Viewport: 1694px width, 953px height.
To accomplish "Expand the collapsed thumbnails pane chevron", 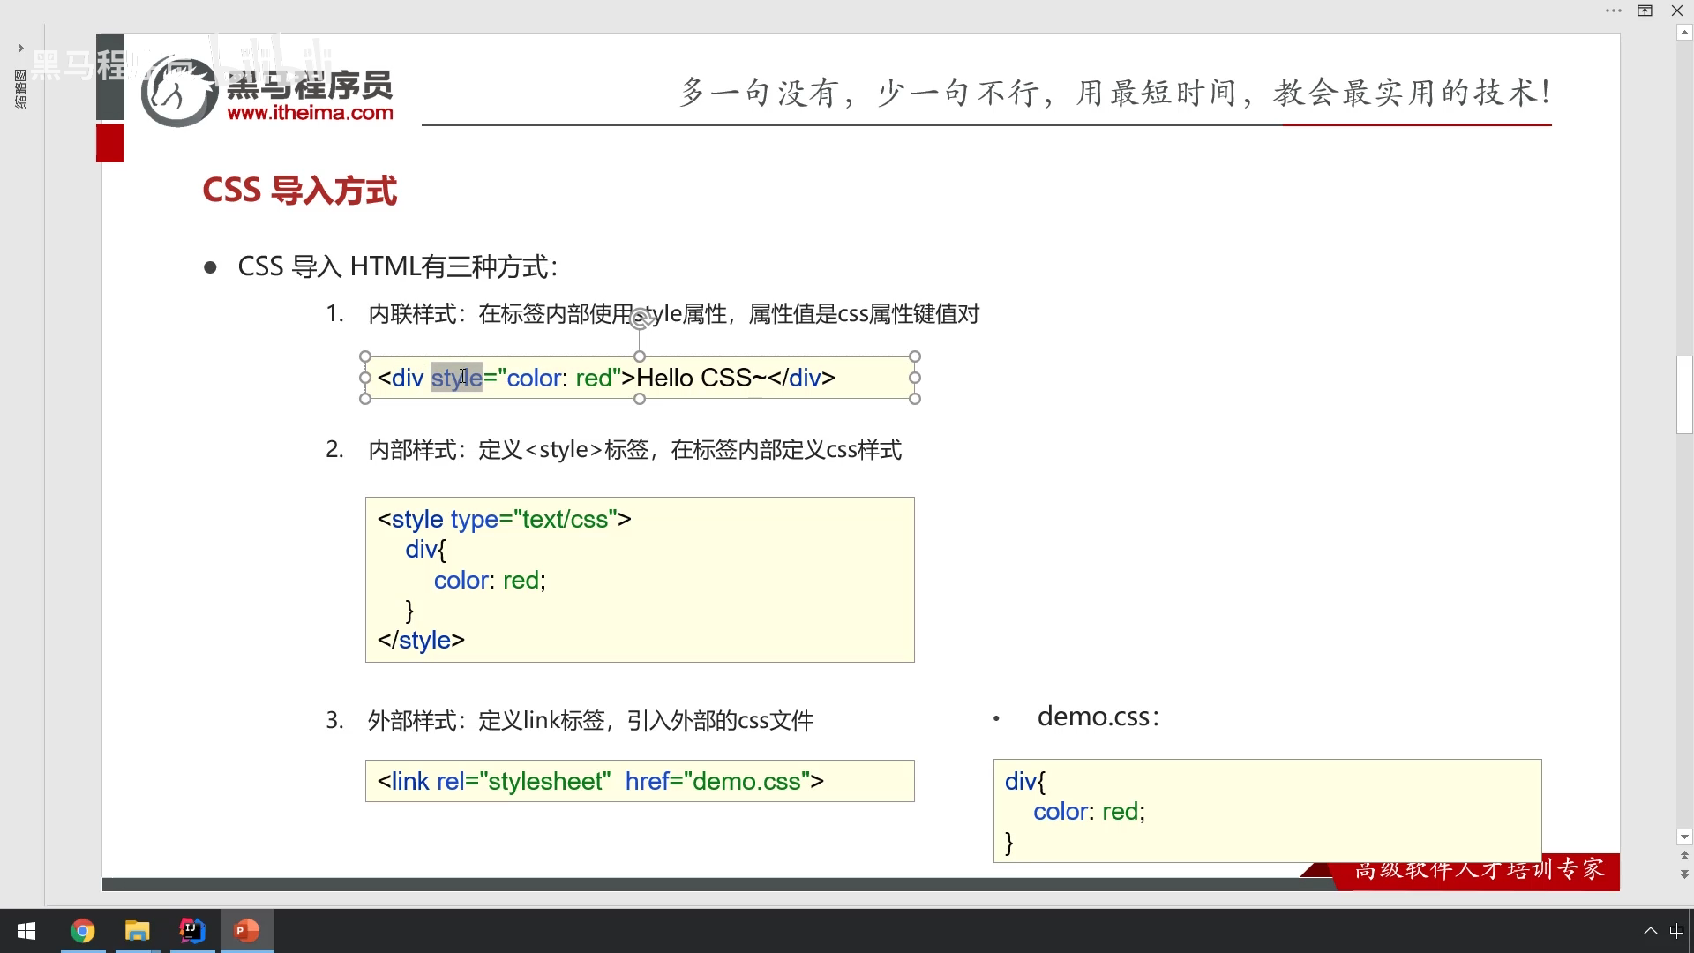I will 20,48.
